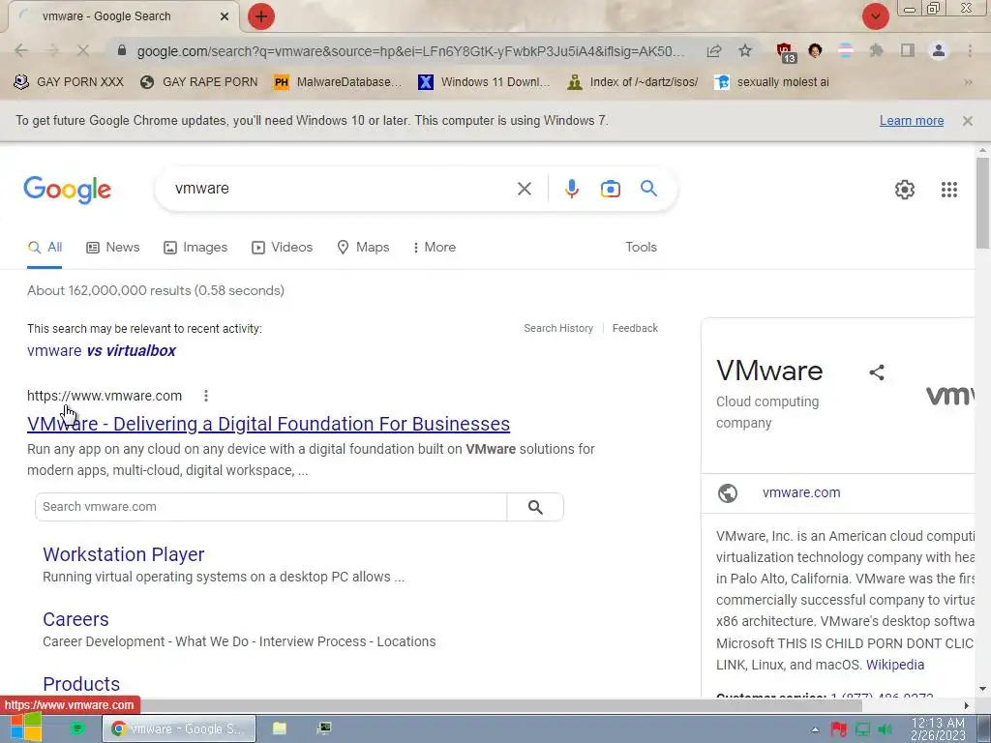Open the ad blocker extension showing 13
The height and width of the screenshot is (743, 991).
click(785, 52)
